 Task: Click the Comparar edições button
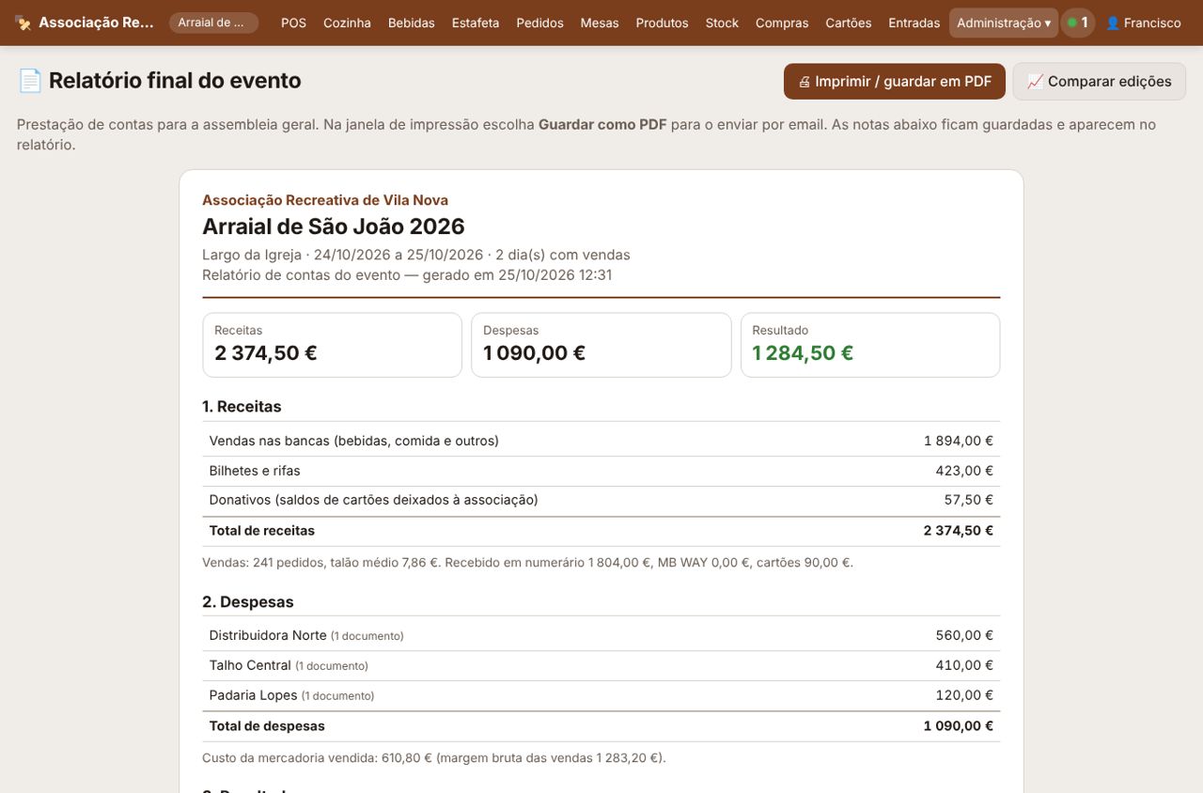(x=1100, y=82)
